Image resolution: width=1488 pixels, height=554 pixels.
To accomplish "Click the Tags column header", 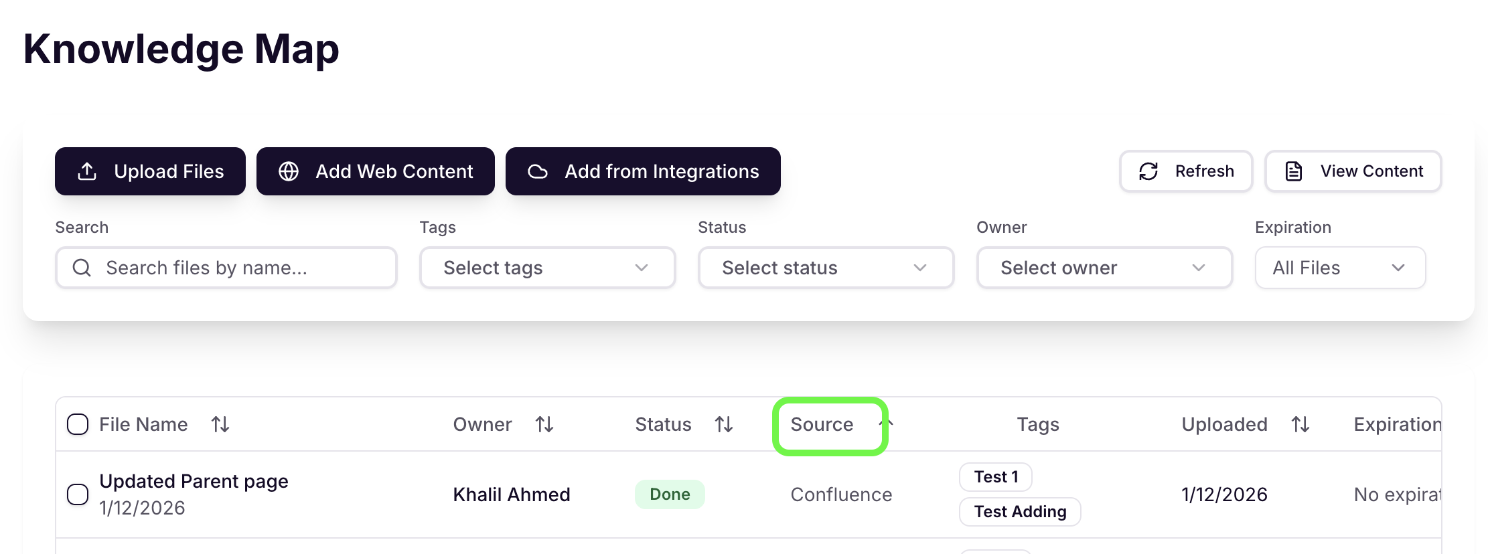I will (1038, 424).
